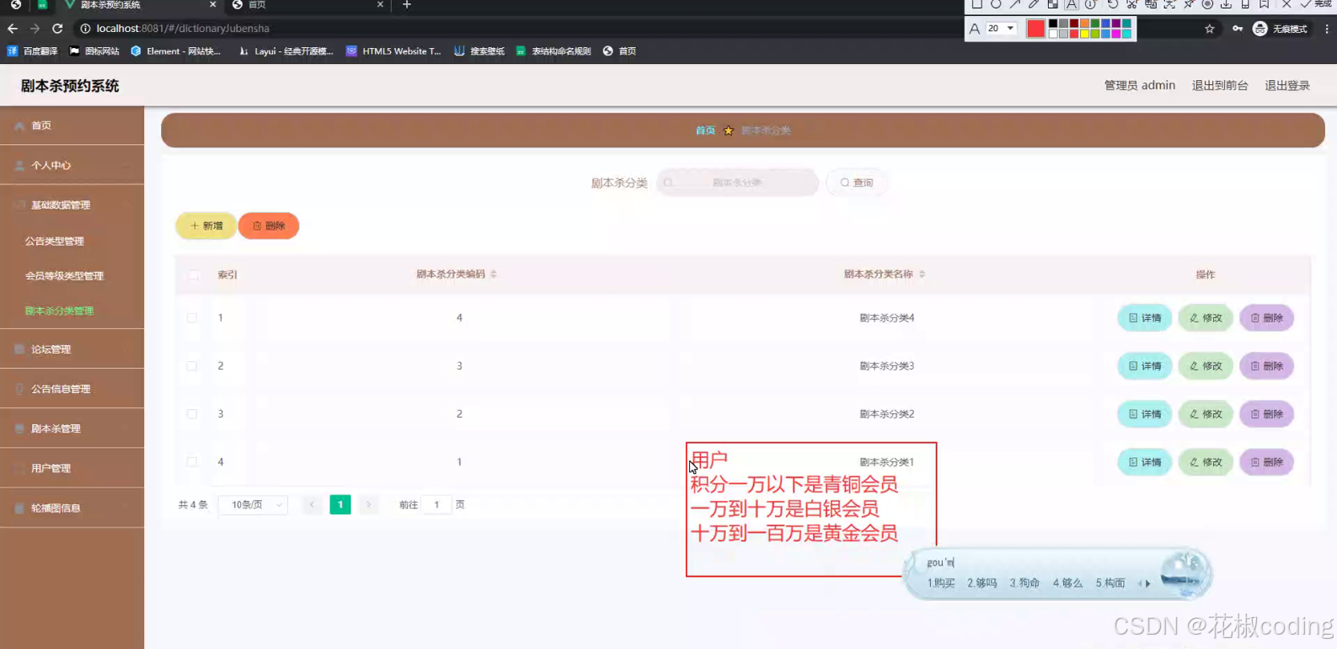Image resolution: width=1337 pixels, height=649 pixels.
Task: Select the rectangle annotation tool
Action: coord(977,4)
